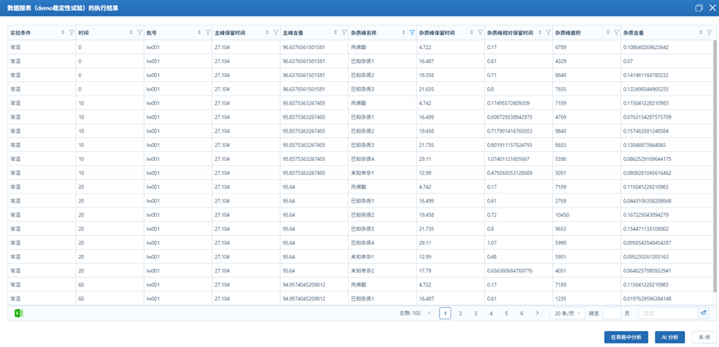Go to next page with right chevron
719x347 pixels.
(537, 313)
